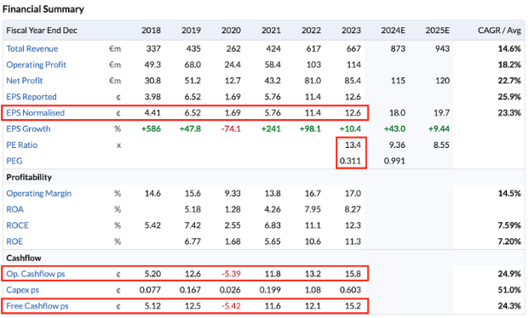Screen dimensions: 528x318
Task: Select the 2023 PEG value 0.311
Action: 350,161
